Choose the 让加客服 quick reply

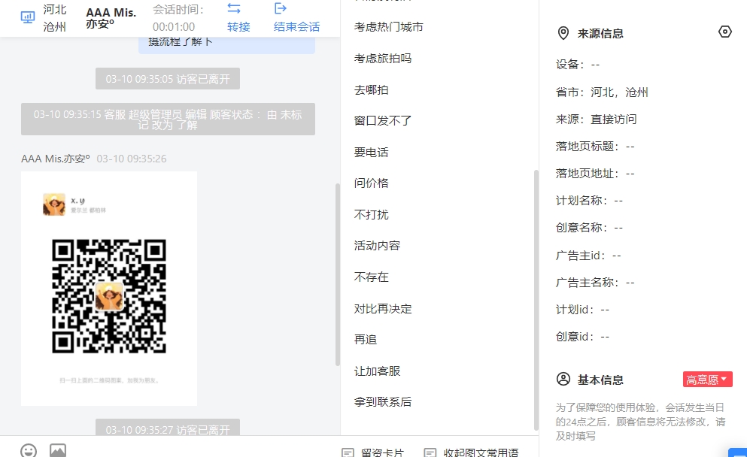pos(378,371)
